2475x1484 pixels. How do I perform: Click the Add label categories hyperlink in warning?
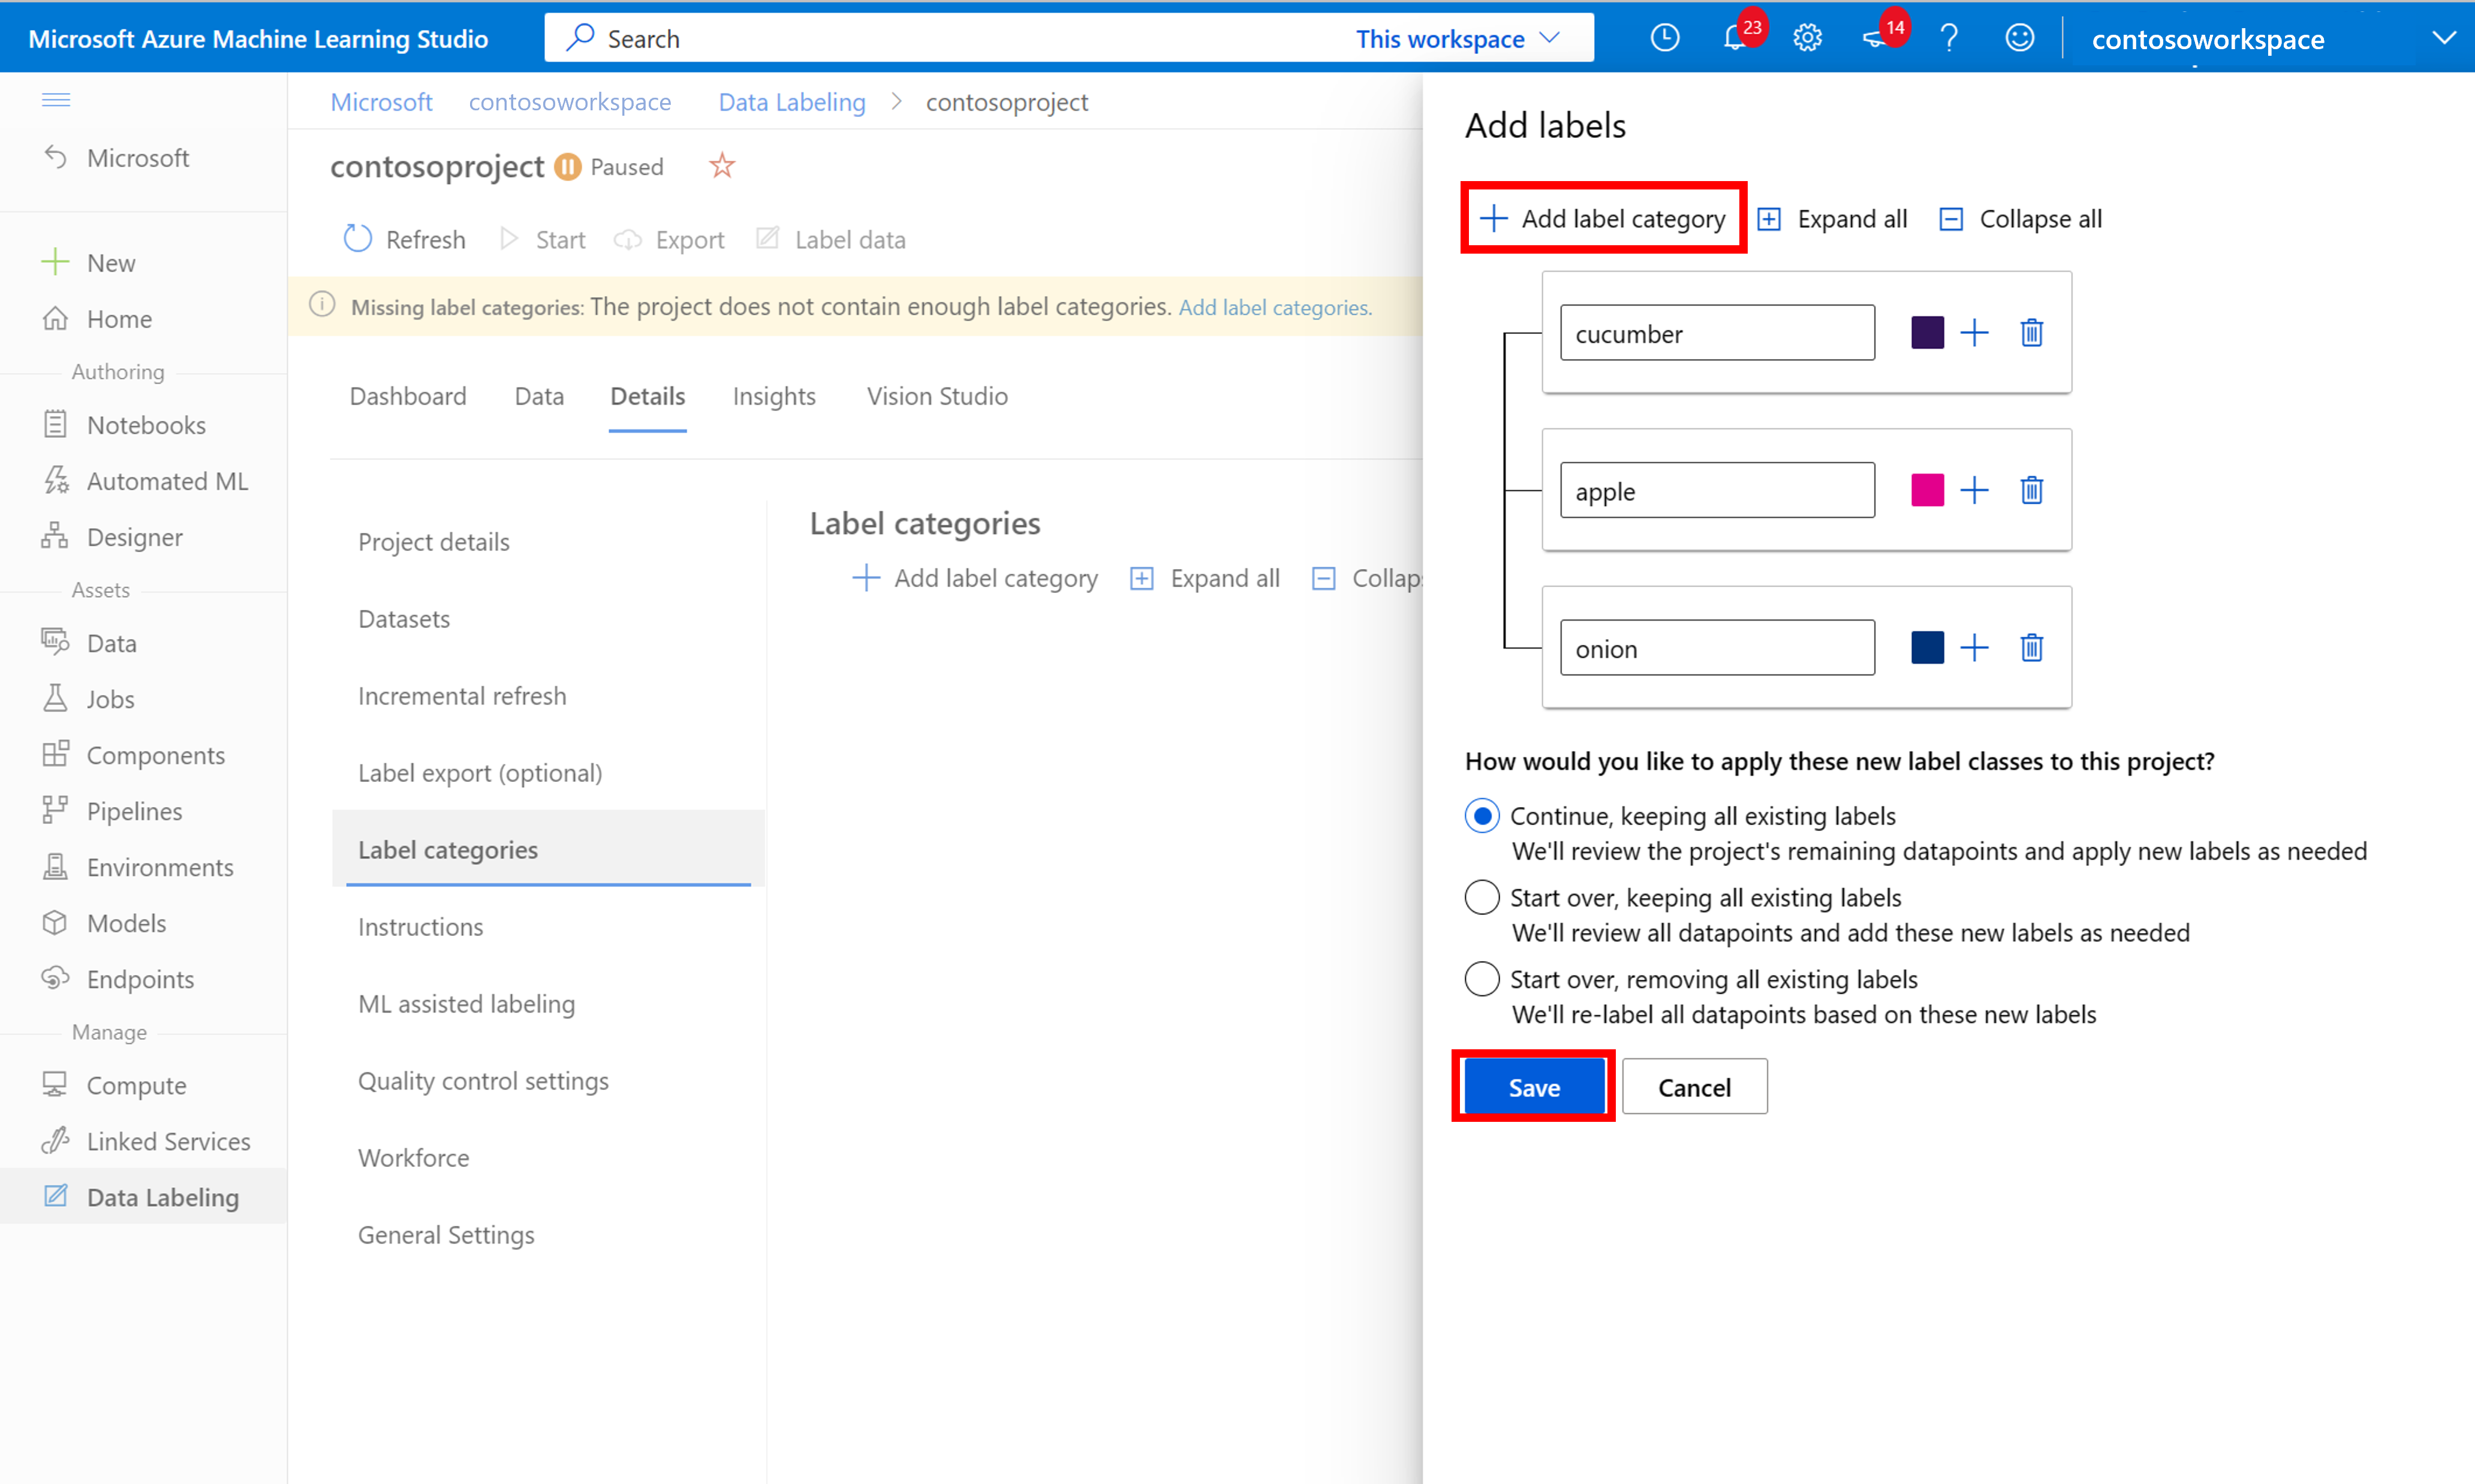click(x=1275, y=308)
